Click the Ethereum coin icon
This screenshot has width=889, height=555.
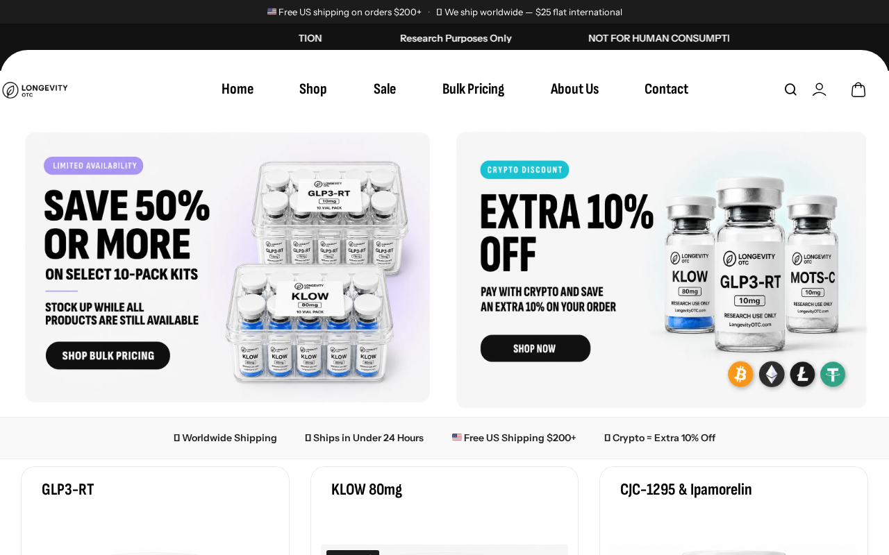click(x=772, y=375)
